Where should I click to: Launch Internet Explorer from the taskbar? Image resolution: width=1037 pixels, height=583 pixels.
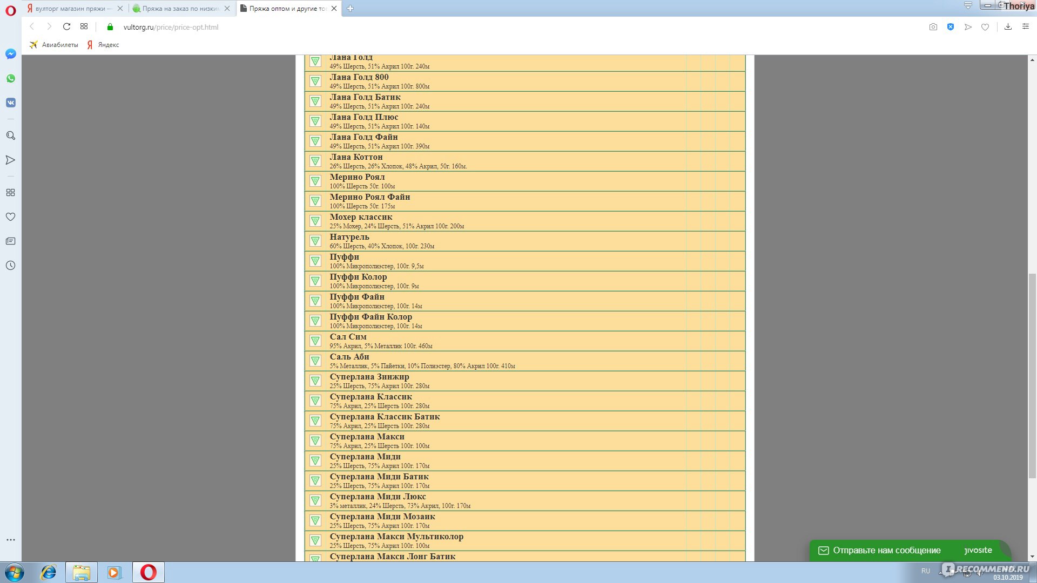coord(49,572)
